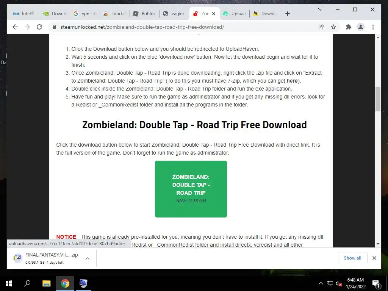
Task: Switch to the Roblox tab
Action: [x=145, y=14]
